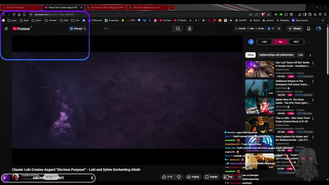
Task: Open Brave Wallet icon in toolbar
Action: click(310, 14)
